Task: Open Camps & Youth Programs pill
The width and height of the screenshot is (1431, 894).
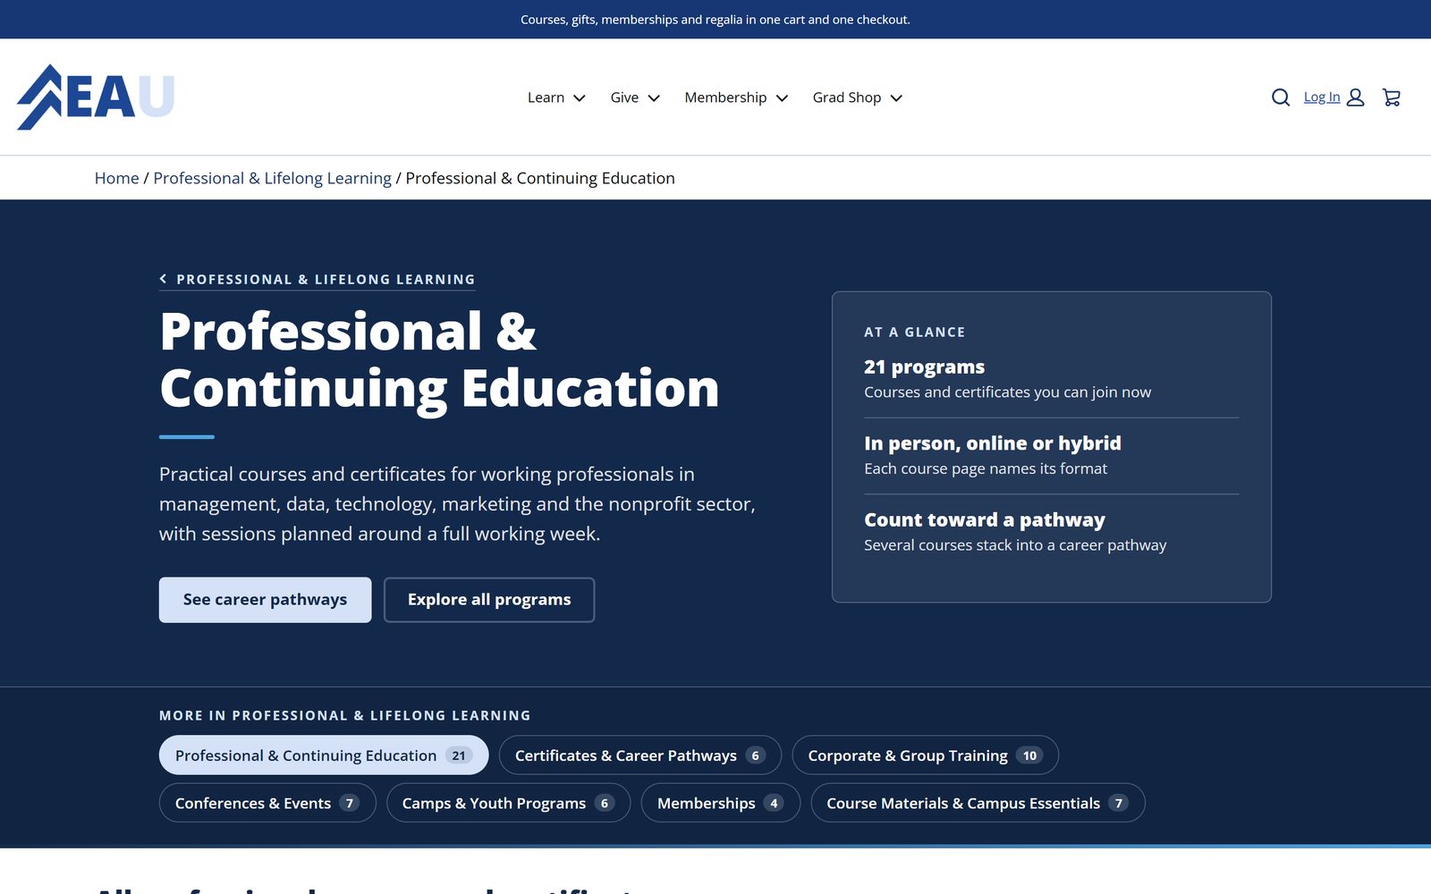Action: 509,803
